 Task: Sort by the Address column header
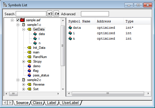click(x=109, y=21)
